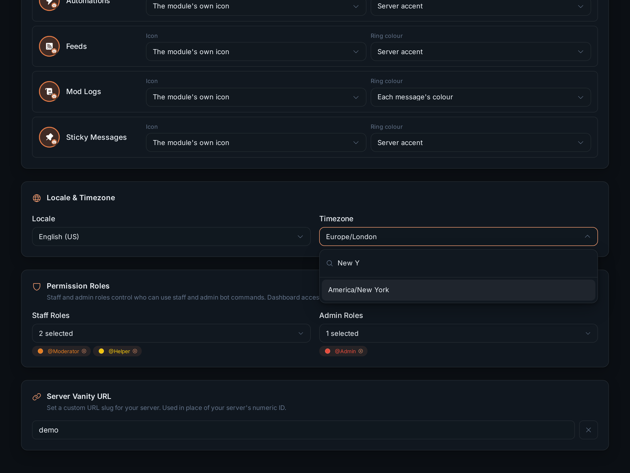Click the shield icon beside Permission Roles
Viewport: 630px width, 473px height.
tap(37, 286)
